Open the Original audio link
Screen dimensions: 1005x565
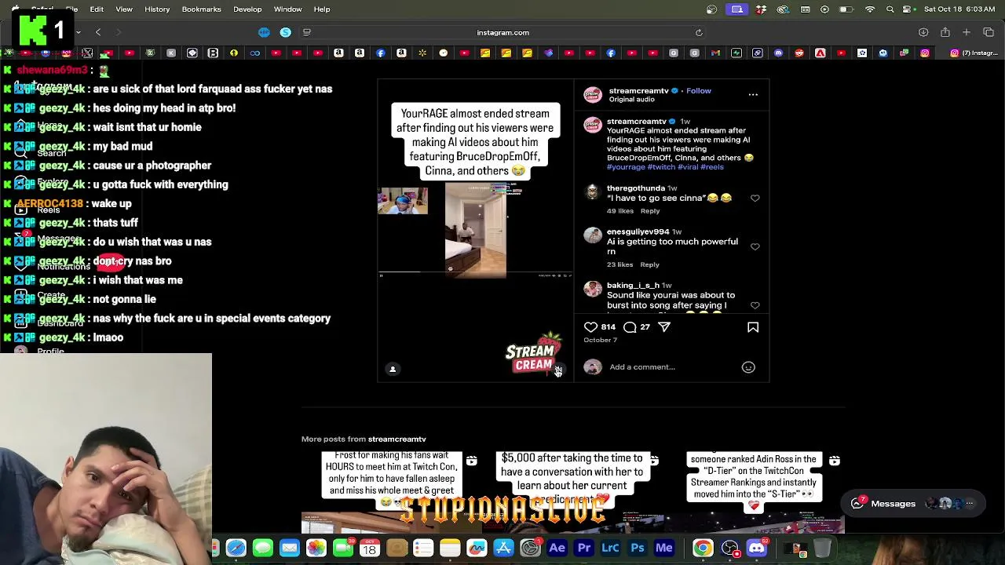632,100
